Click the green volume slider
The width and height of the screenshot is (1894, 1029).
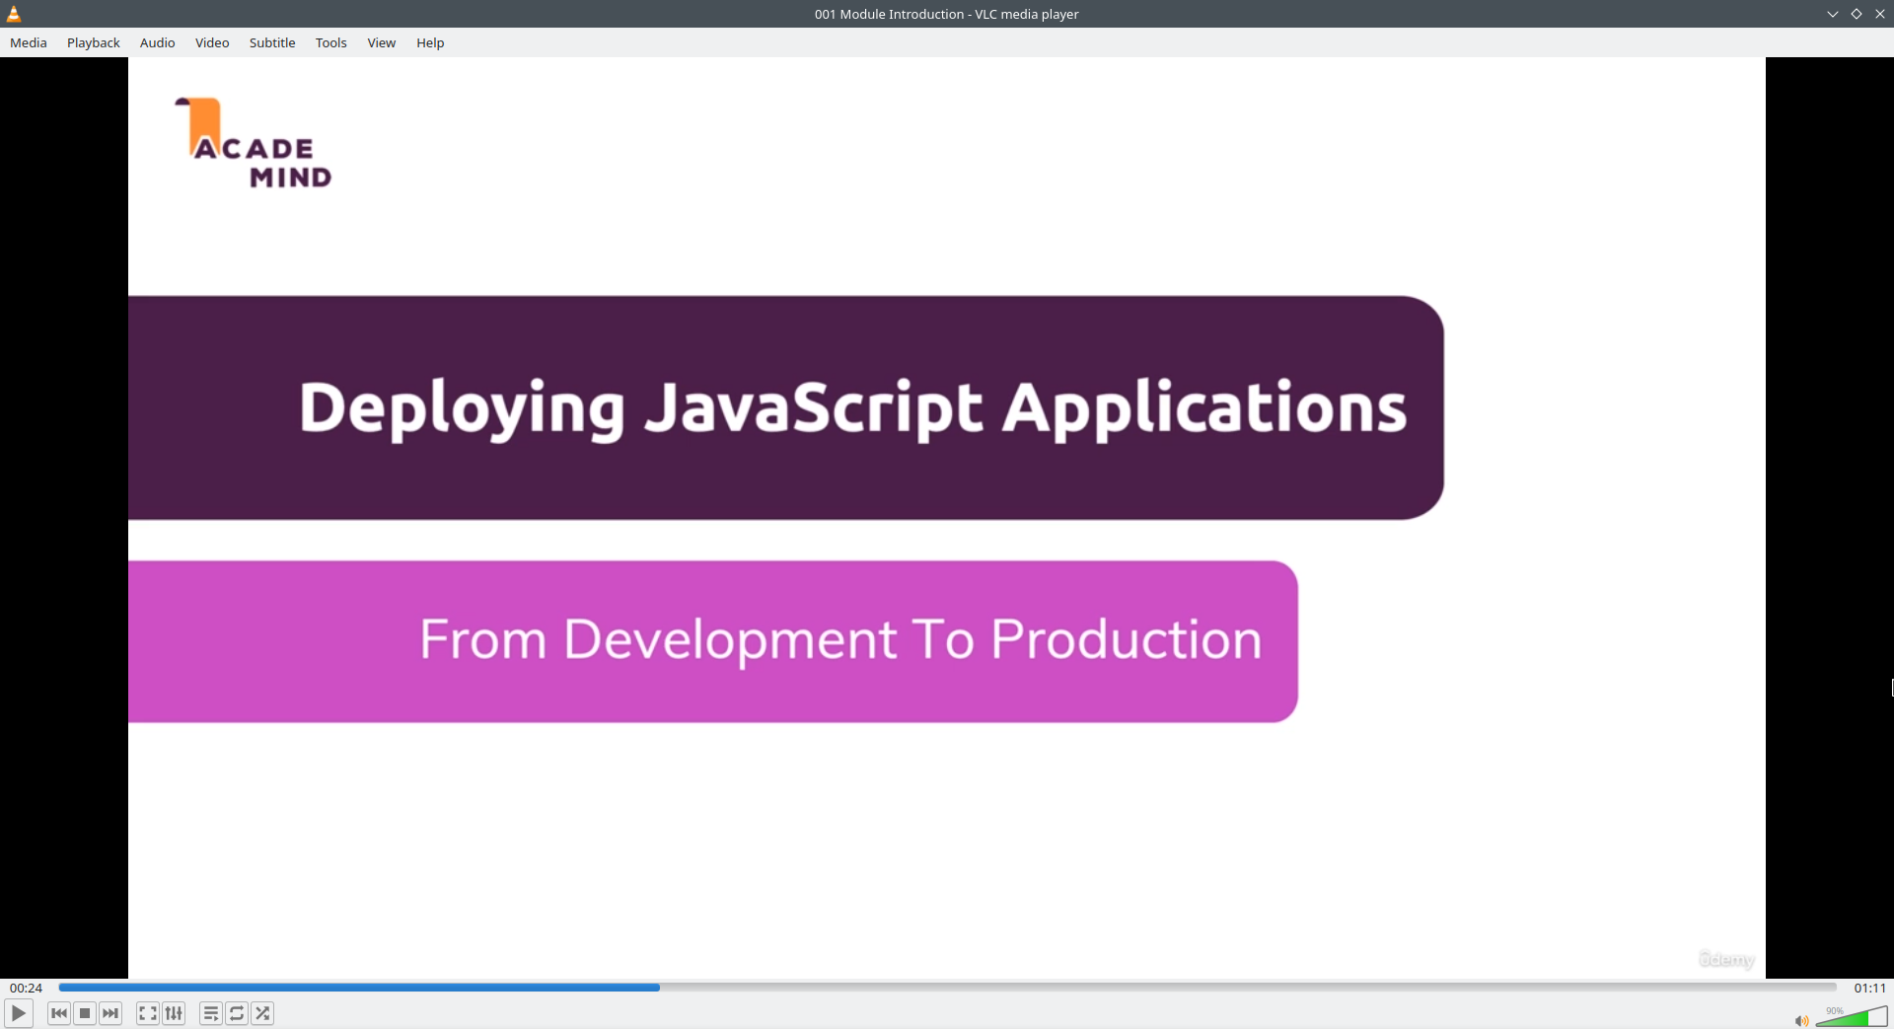coord(1853,1018)
